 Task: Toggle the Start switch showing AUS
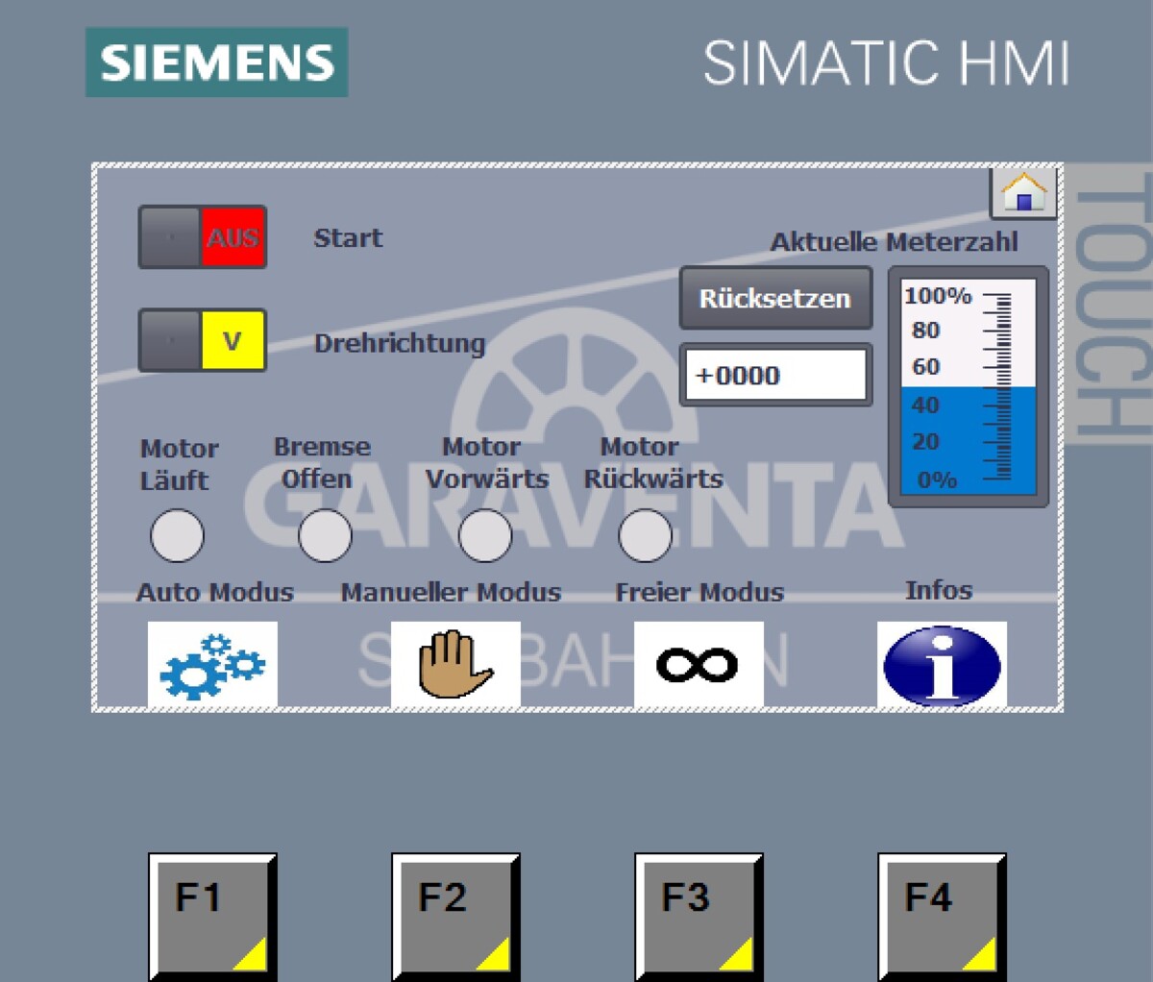pos(203,237)
